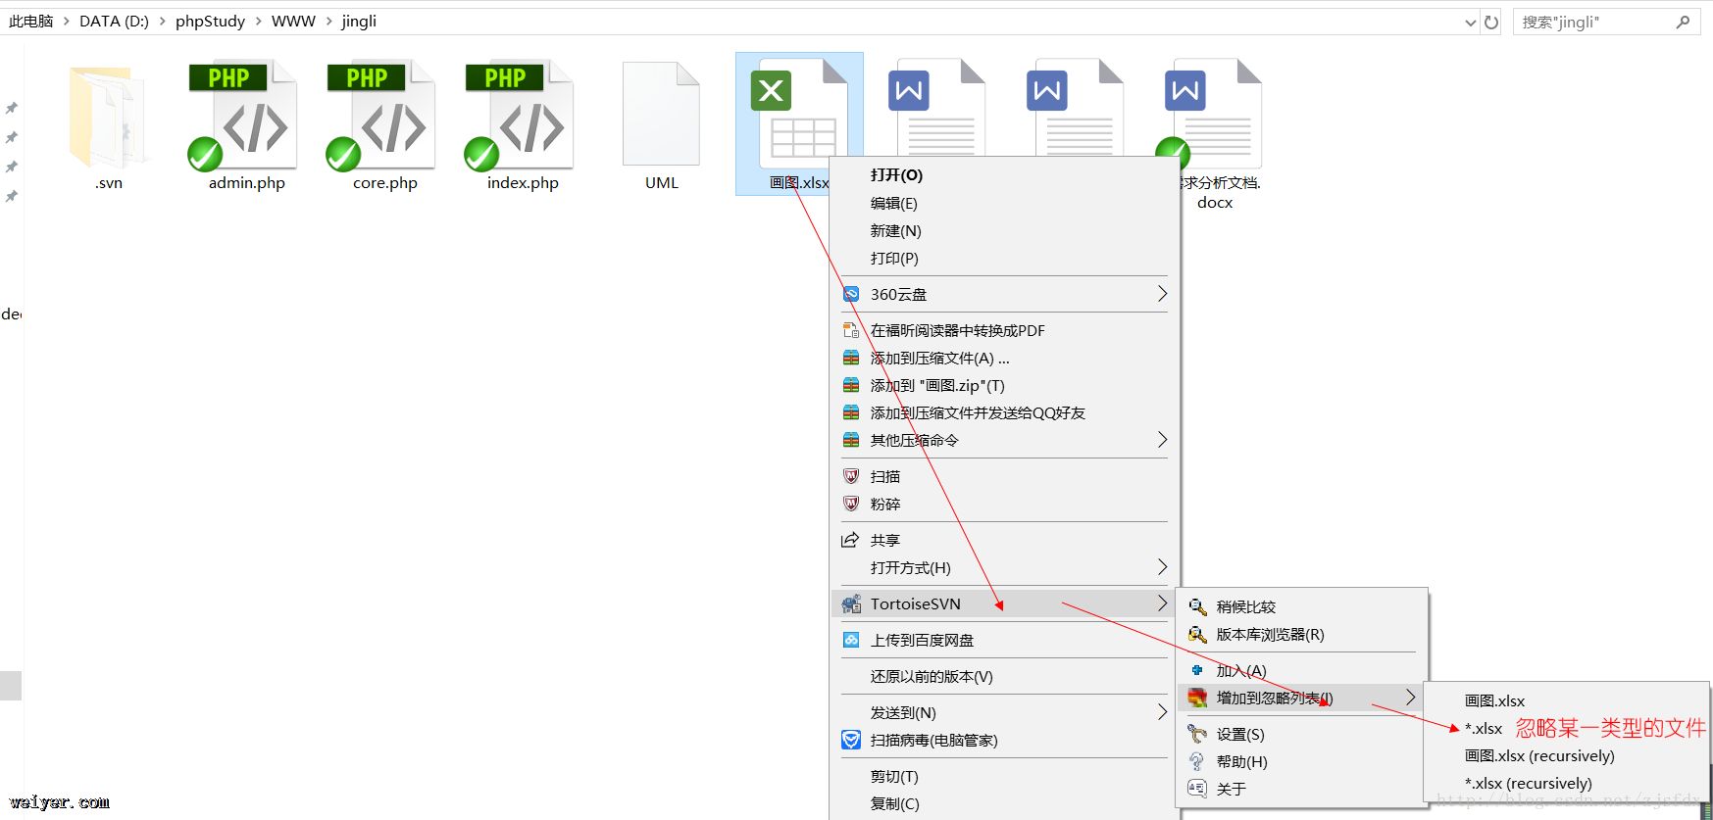This screenshot has width=1713, height=820.
Task: Click the 搜索"jingli" search field
Action: coord(1606,22)
